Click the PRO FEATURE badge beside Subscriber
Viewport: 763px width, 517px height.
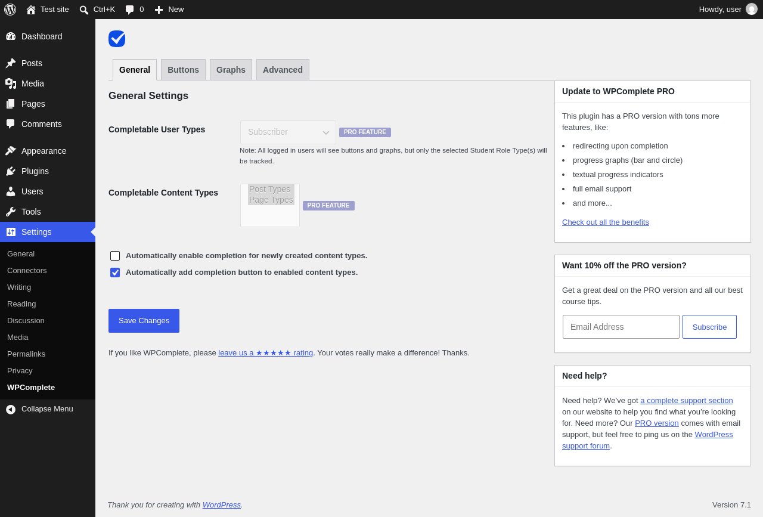365,132
